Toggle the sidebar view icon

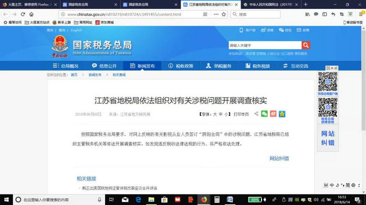click(x=325, y=14)
